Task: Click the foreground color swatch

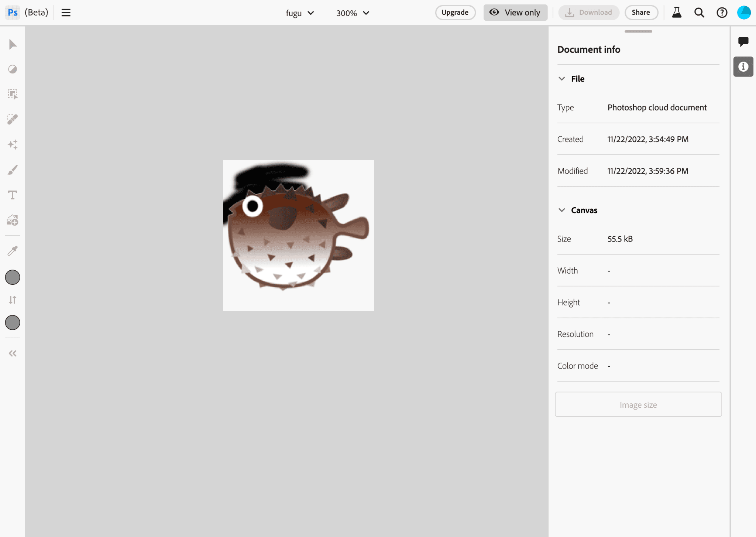Action: [13, 277]
